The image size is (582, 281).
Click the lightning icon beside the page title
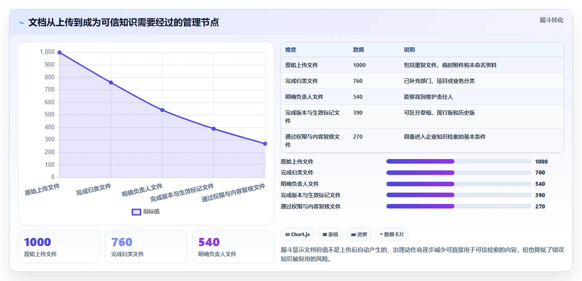[x=22, y=23]
